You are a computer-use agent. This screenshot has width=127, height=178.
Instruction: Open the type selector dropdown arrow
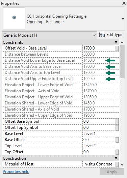click(x=123, y=19)
